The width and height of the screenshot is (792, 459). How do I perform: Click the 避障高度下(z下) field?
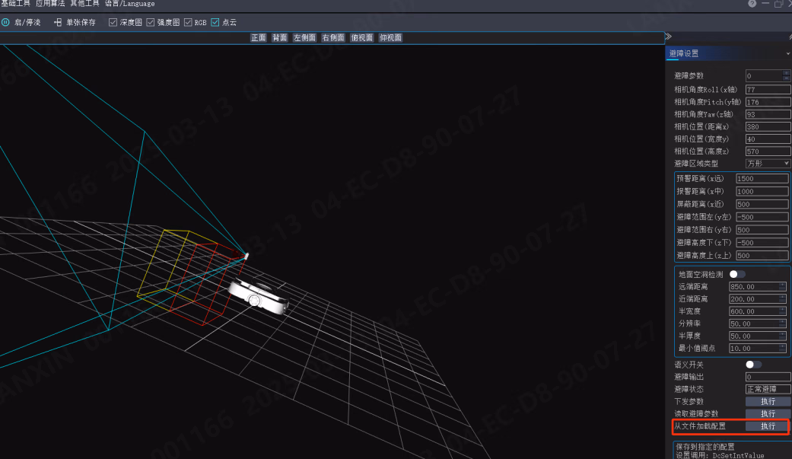[762, 243]
